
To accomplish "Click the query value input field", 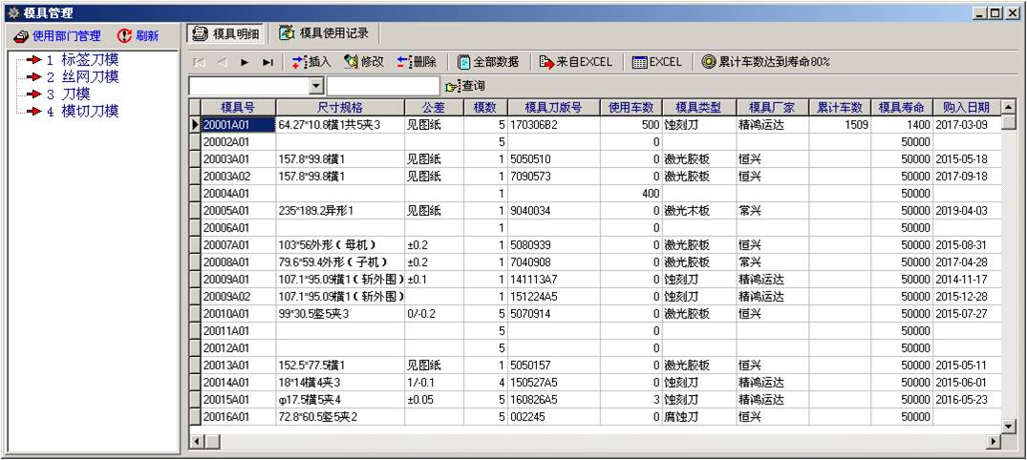I will [383, 86].
